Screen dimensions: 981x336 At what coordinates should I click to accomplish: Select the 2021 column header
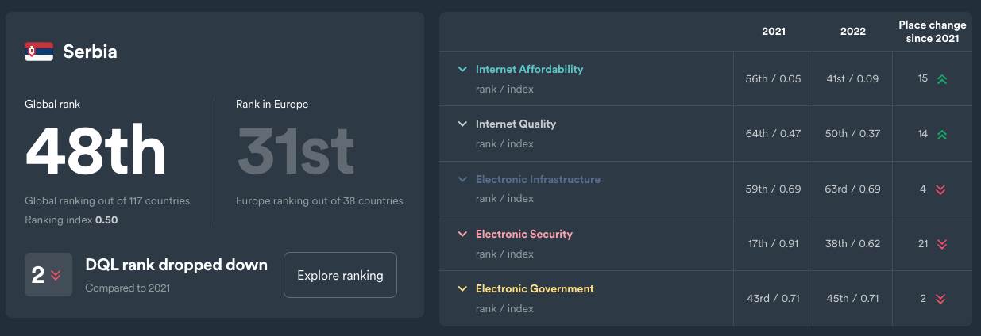(773, 32)
